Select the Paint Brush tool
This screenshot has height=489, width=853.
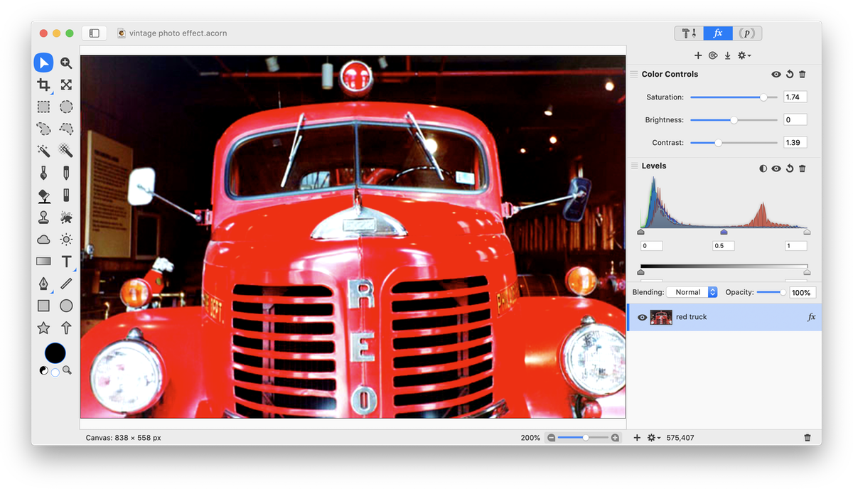(x=43, y=173)
